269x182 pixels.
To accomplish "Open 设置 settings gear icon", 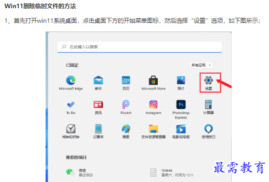I will coord(208,80).
